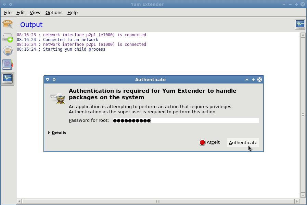Screen dimensions: 307x205
Task: Click the Output heading
Action: 31,25
